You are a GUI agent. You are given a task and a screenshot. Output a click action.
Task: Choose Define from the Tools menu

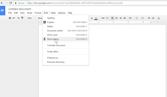tap(65, 26)
